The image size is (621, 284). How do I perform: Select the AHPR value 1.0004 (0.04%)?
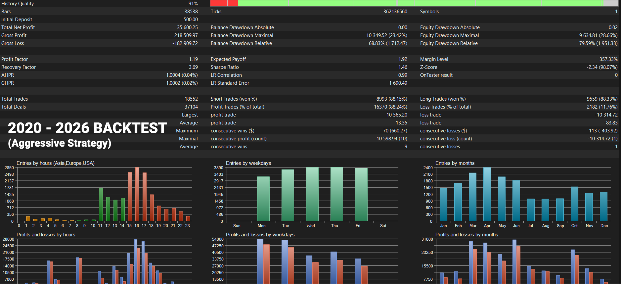coord(182,75)
